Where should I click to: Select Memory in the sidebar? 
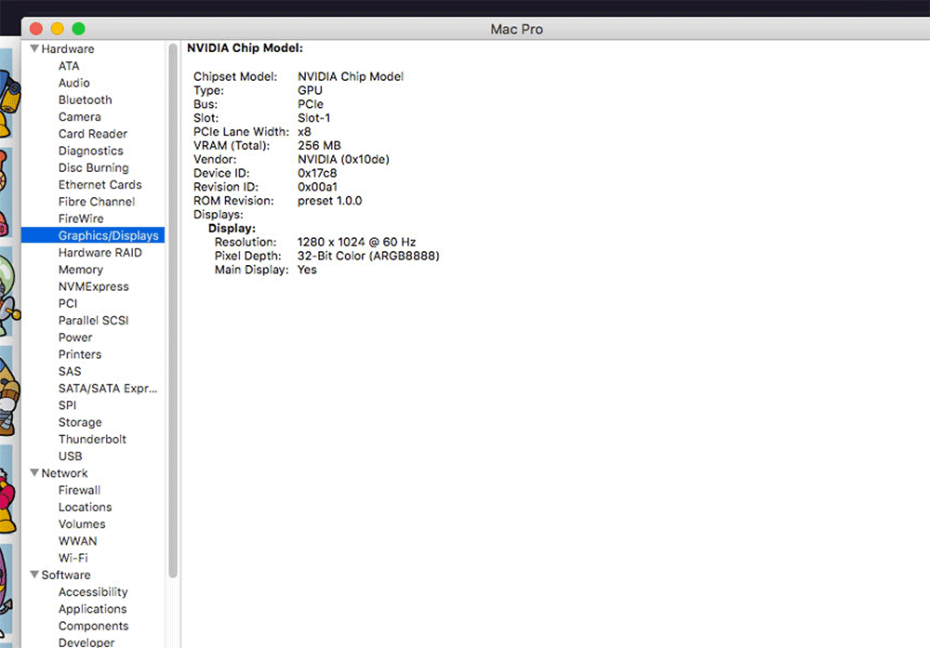pos(81,270)
